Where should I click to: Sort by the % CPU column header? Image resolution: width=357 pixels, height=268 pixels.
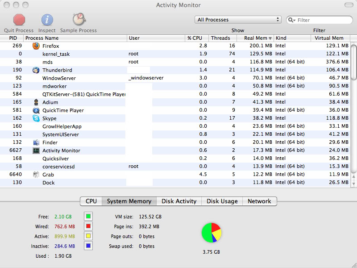(197, 38)
